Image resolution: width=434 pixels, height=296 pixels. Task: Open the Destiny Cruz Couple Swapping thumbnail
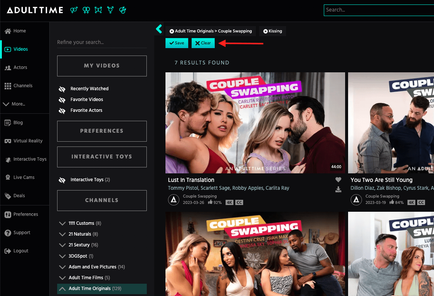pos(255,254)
